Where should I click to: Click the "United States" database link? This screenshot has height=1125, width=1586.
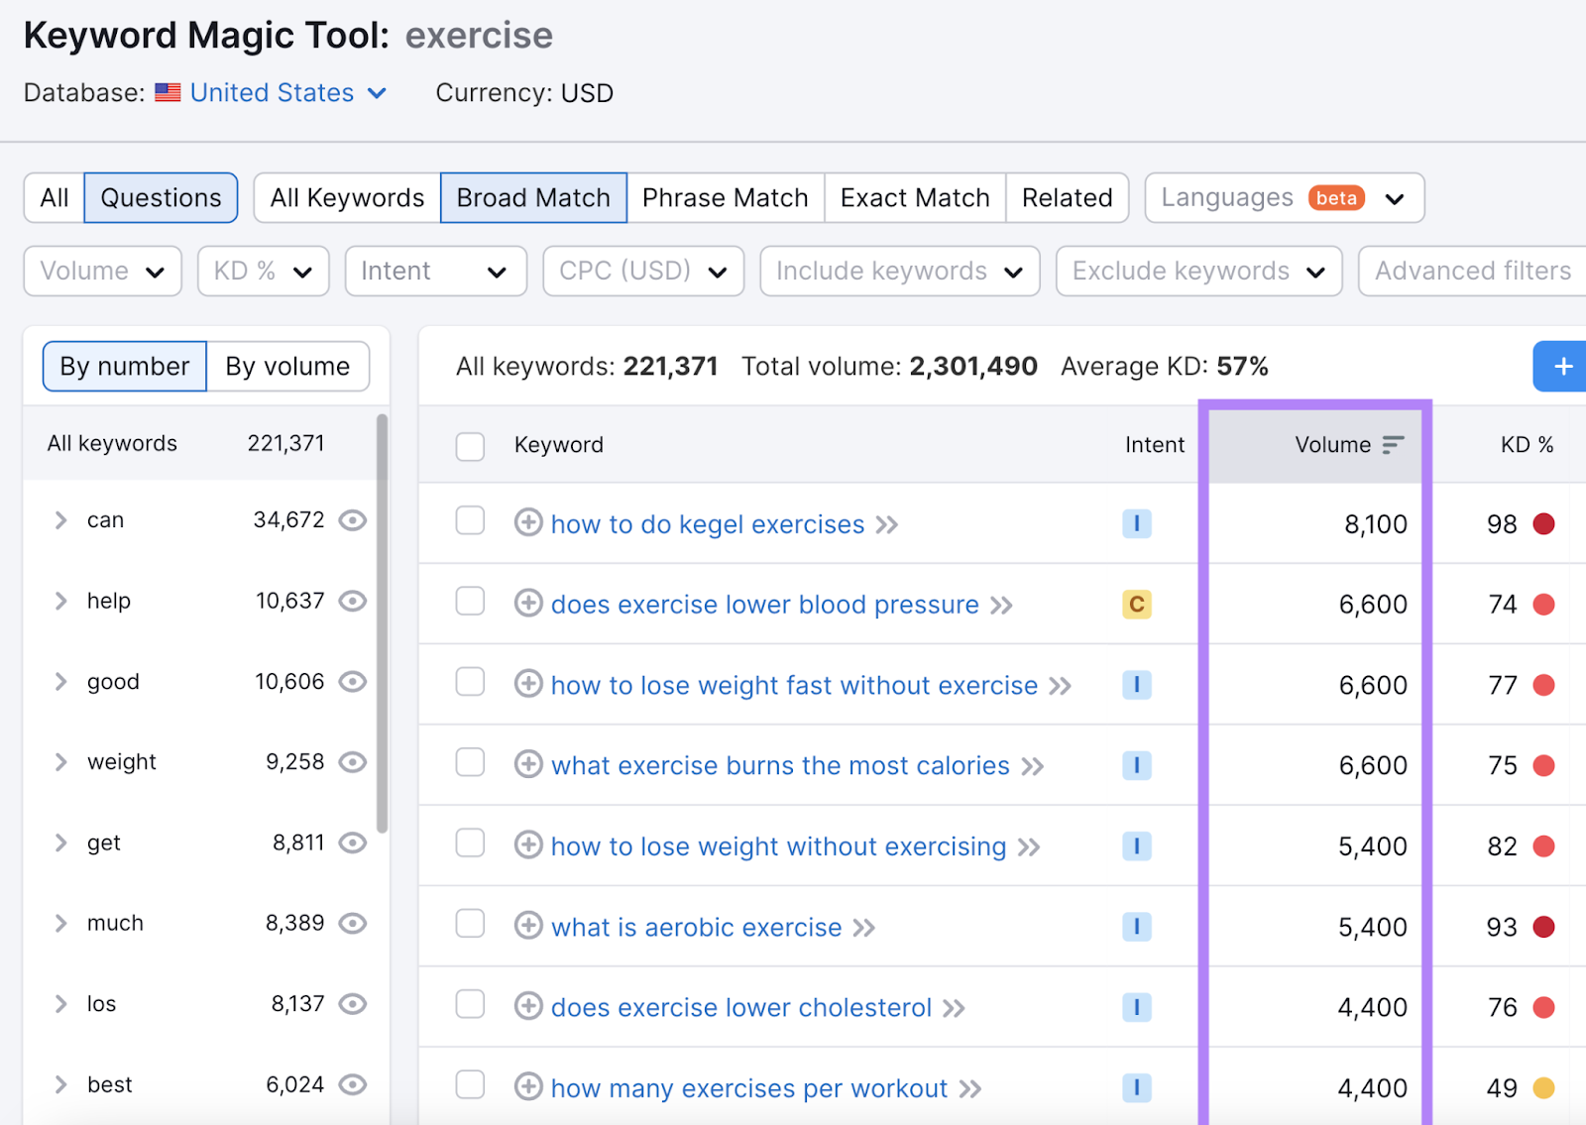coord(272,92)
